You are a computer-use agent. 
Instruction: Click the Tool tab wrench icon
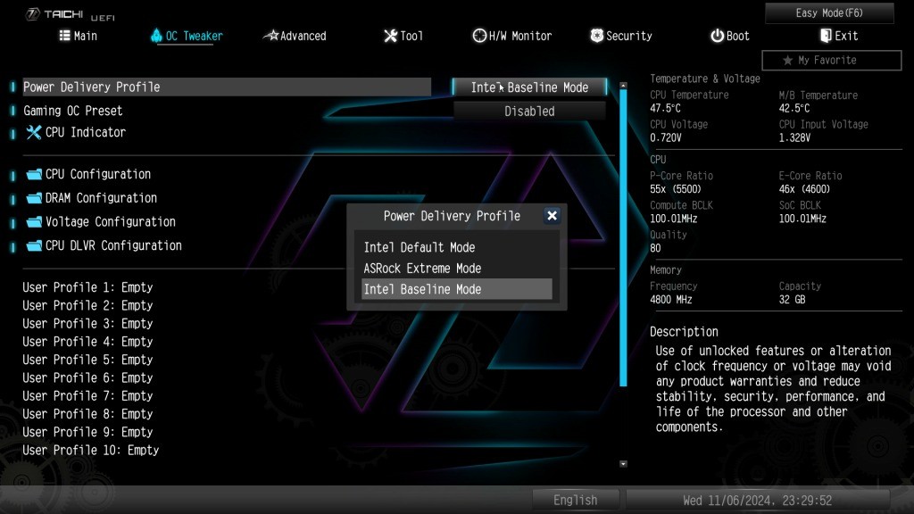click(x=390, y=36)
